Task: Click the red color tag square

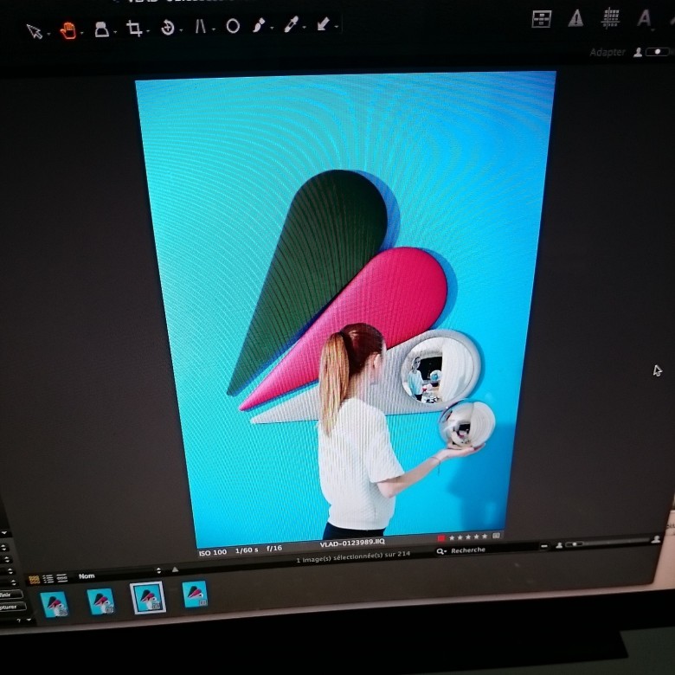Action: [440, 538]
